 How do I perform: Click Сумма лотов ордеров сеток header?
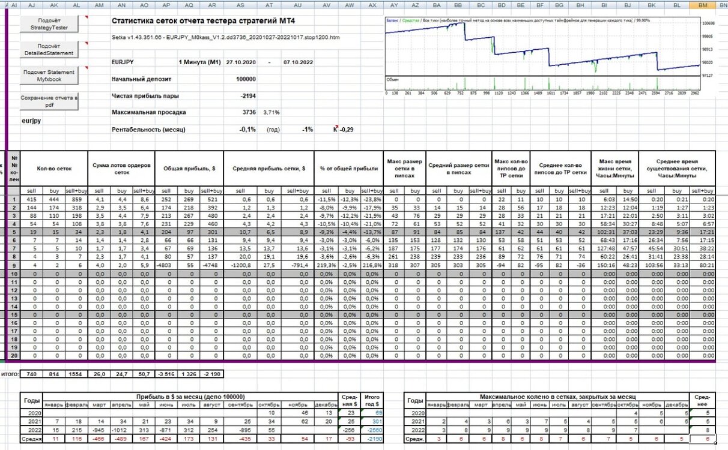pyautogui.click(x=121, y=169)
